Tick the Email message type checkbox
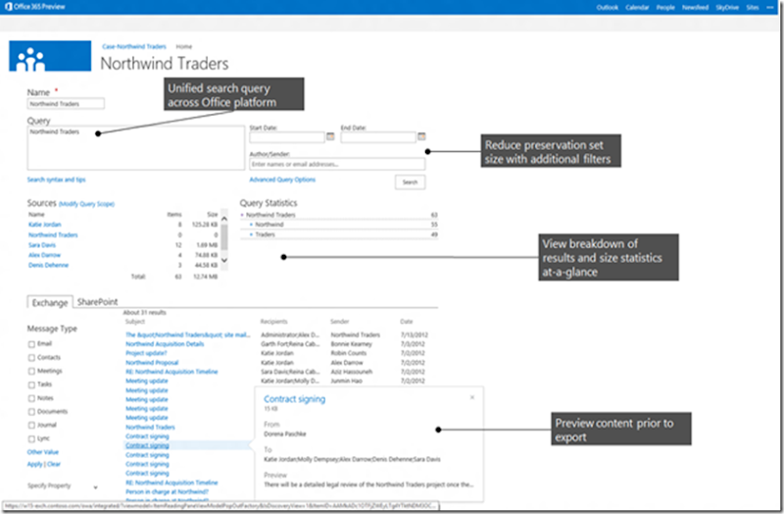Screen dimensions: 784x514 pos(31,344)
